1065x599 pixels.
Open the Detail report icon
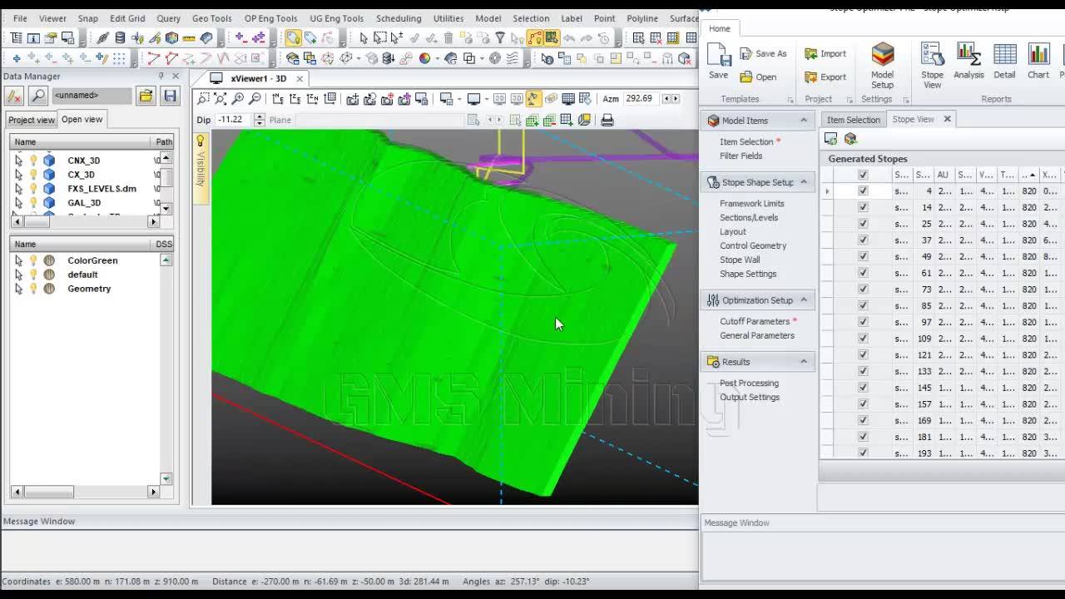point(1004,55)
